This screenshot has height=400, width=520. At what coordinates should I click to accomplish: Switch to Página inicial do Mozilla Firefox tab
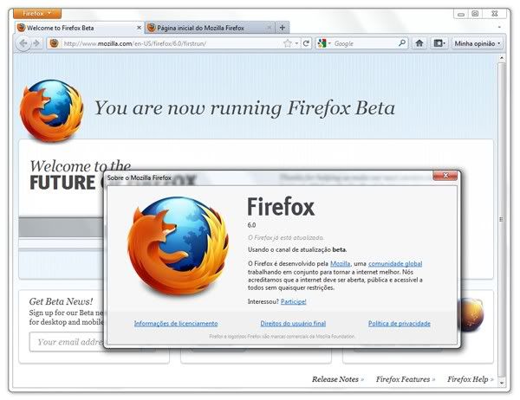coord(211,28)
